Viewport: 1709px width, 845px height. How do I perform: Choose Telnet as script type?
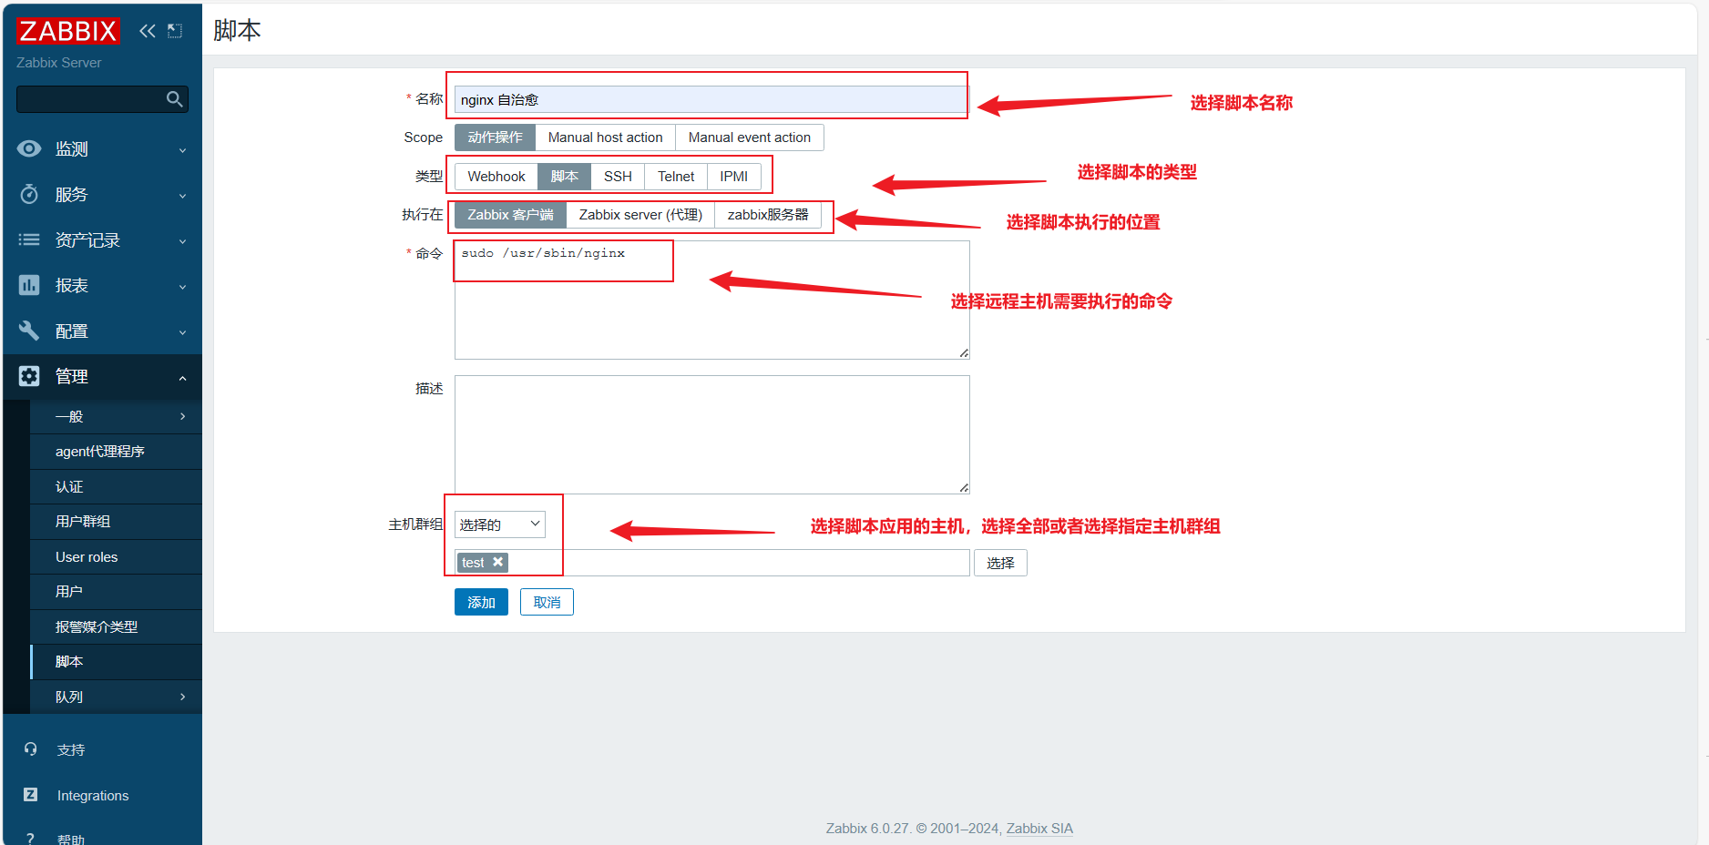[676, 177]
